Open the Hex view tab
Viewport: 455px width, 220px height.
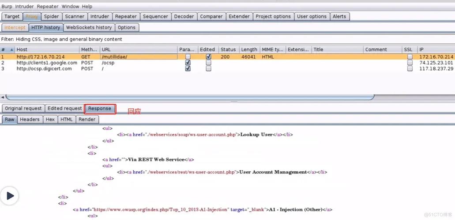point(50,119)
